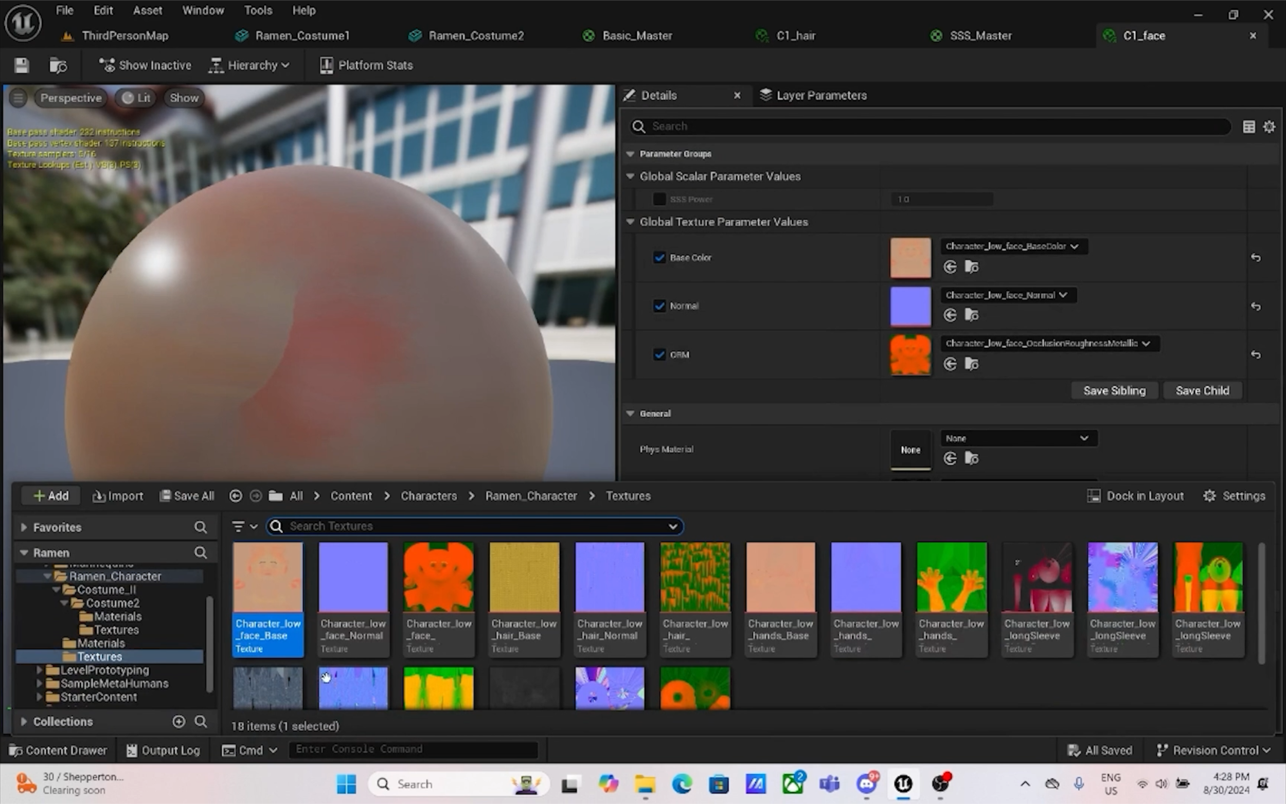Switch to the Layer Parameters tab

(814, 96)
